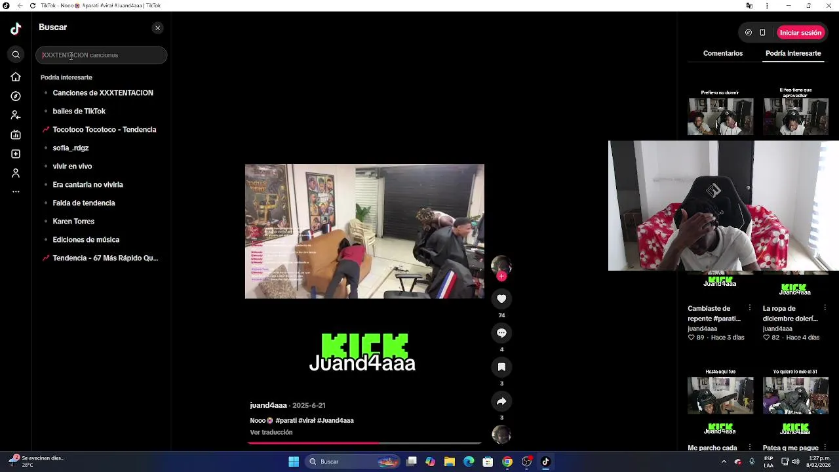Select suggestion Ediciones de música
Image resolution: width=839 pixels, height=472 pixels.
86,240
